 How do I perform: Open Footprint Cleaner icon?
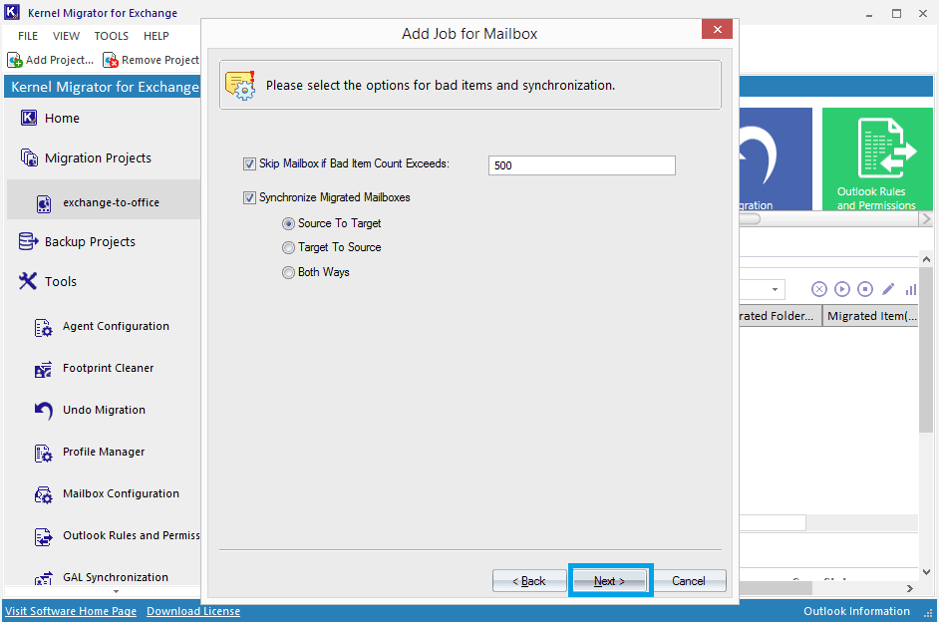point(43,370)
